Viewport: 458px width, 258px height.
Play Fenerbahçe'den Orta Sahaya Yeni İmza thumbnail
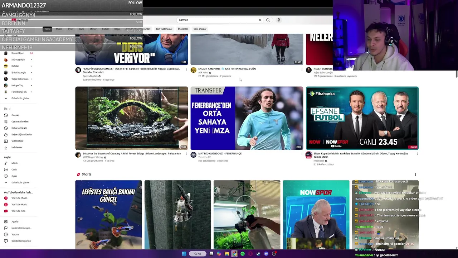pos(247,118)
